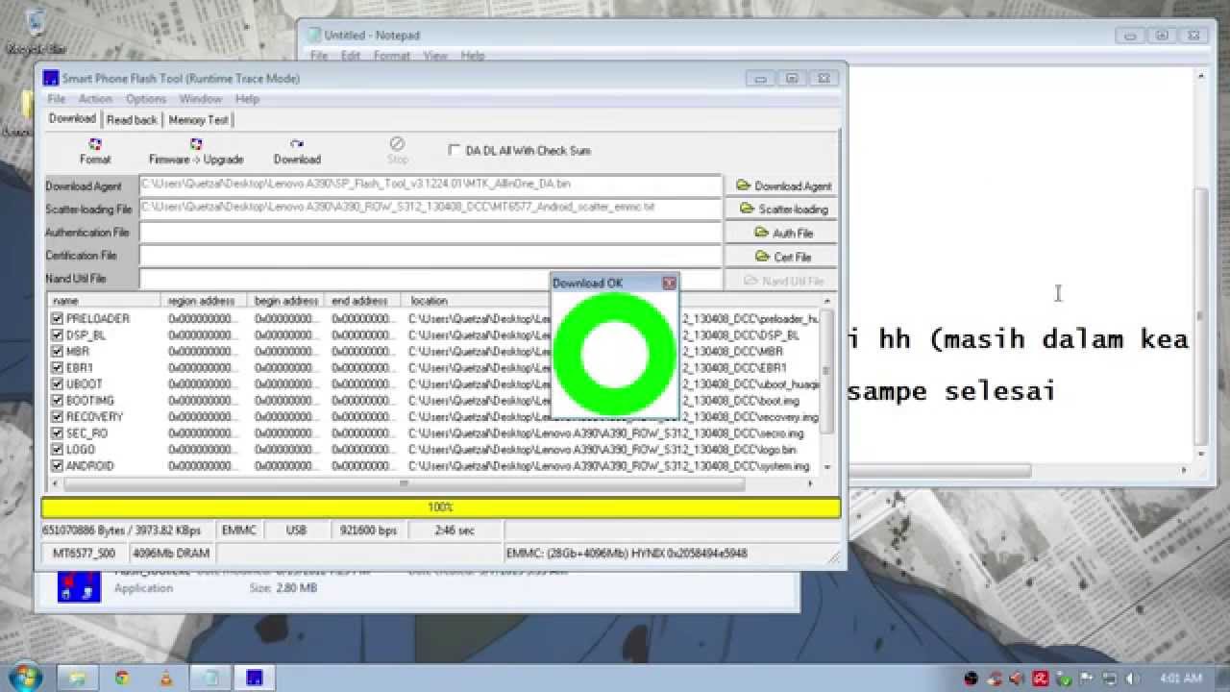Switch to Notepad taskbar button

point(212,678)
